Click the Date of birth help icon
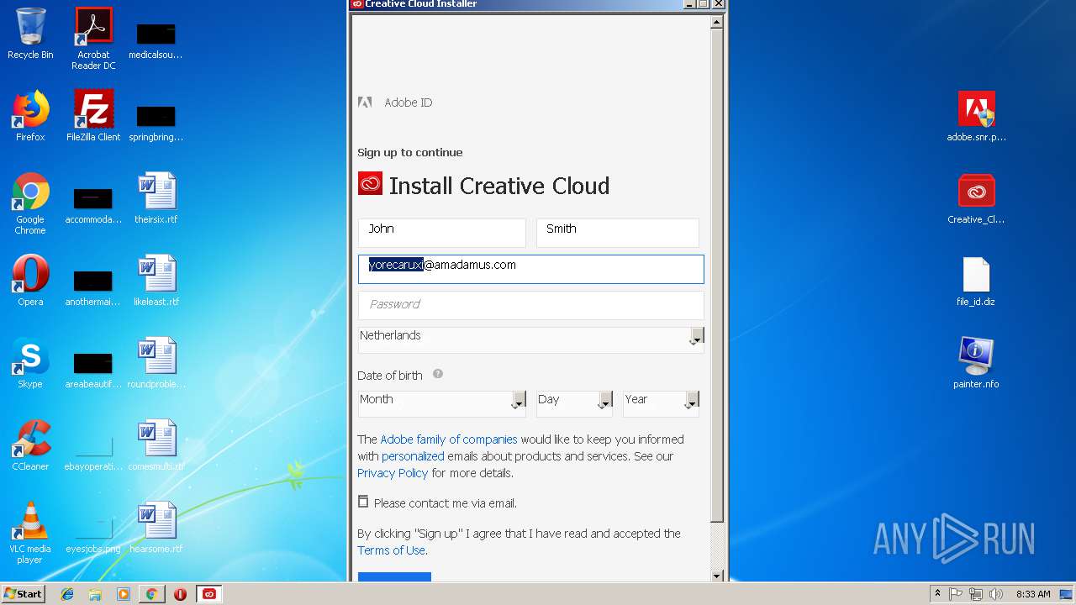The width and height of the screenshot is (1076, 605). [438, 375]
